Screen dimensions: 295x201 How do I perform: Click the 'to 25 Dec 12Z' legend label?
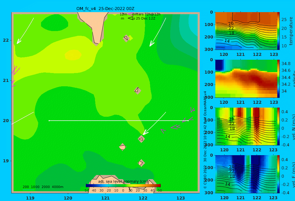coord(143,19)
